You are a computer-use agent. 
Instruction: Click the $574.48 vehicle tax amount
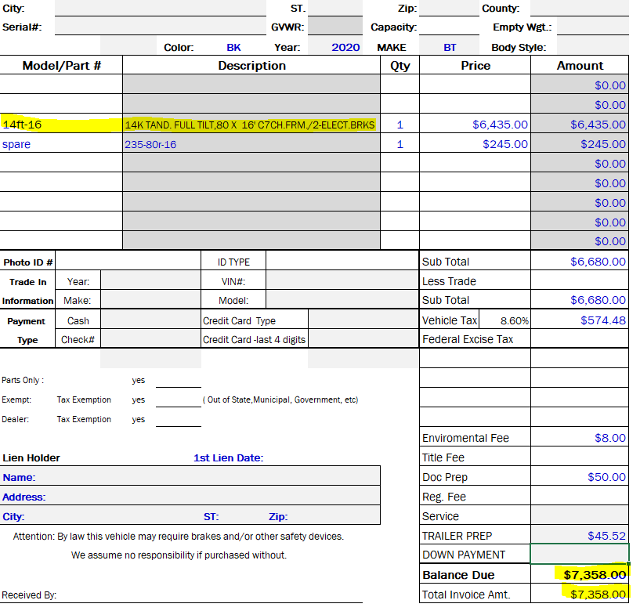tap(580, 320)
